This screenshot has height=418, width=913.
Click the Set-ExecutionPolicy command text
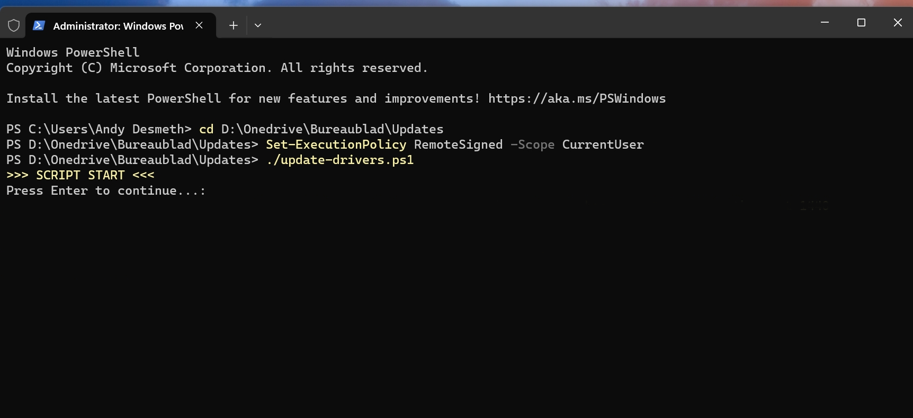click(336, 144)
